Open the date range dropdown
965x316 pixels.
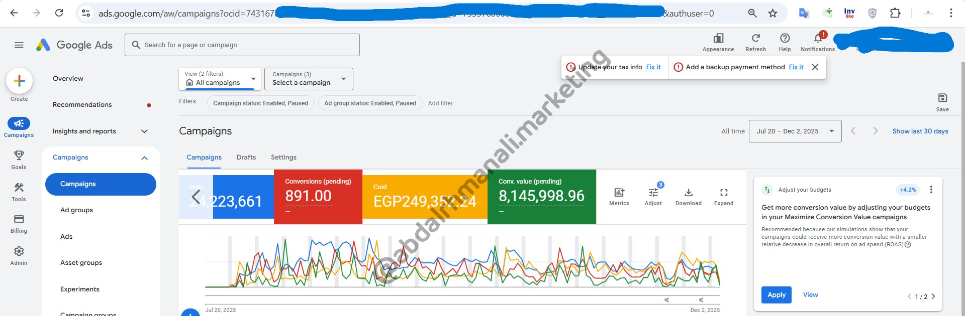click(x=795, y=131)
